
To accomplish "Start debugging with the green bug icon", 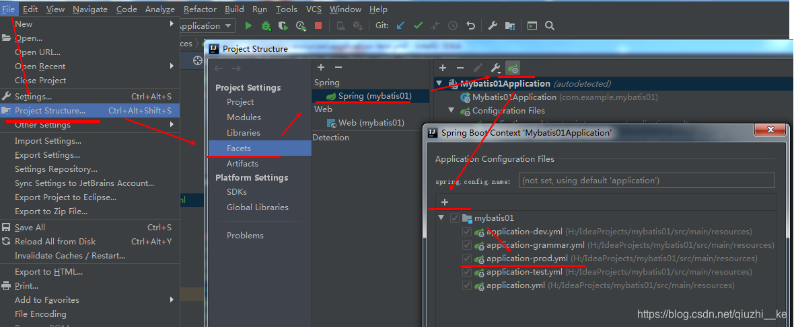I will click(x=265, y=26).
